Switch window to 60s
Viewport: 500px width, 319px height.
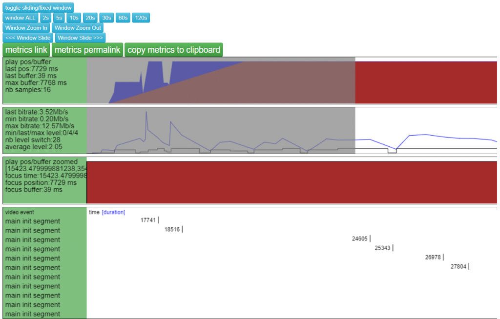123,18
